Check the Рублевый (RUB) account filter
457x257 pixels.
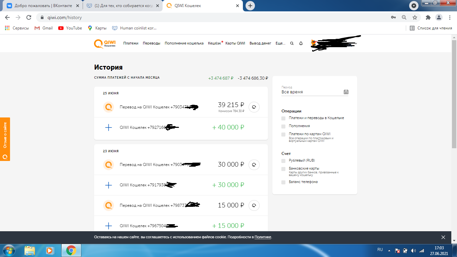(x=283, y=161)
